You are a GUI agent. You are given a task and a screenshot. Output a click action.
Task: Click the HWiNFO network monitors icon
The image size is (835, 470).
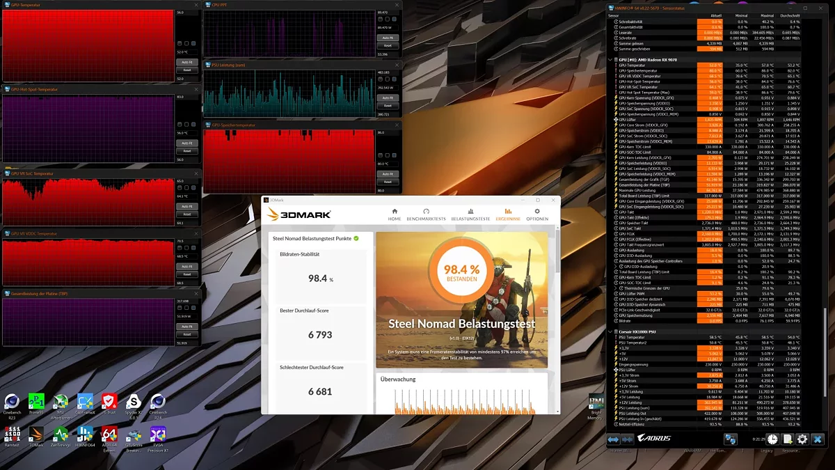[x=730, y=439]
